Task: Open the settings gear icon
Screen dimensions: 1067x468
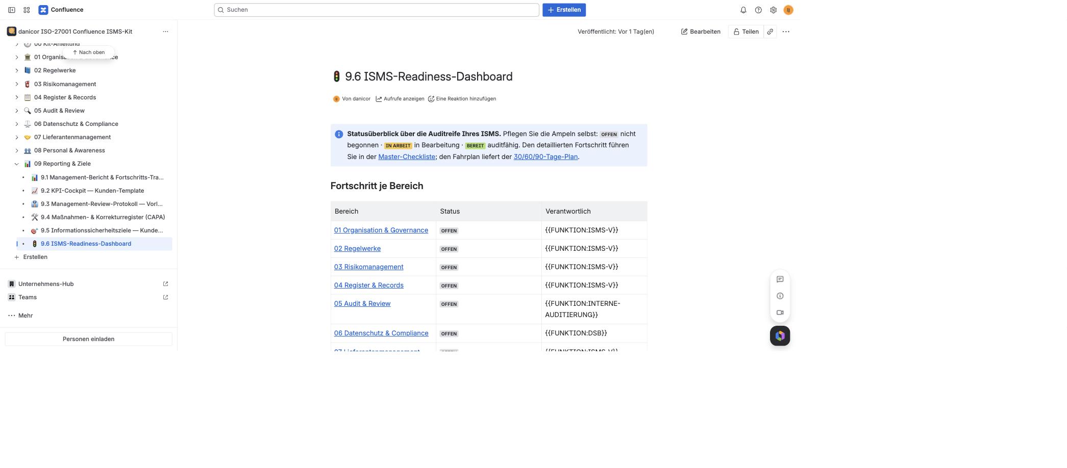Action: point(774,10)
